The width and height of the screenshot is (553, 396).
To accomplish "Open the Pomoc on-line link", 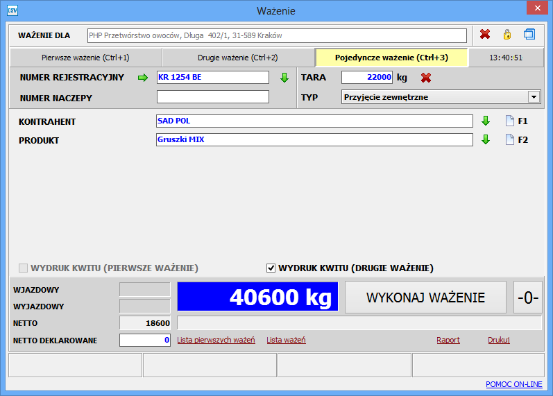I will click(514, 384).
